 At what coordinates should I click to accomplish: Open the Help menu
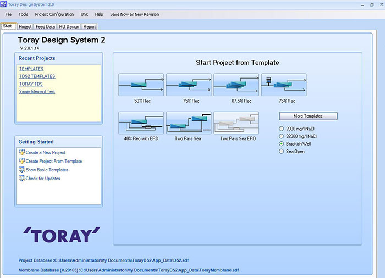coord(99,14)
